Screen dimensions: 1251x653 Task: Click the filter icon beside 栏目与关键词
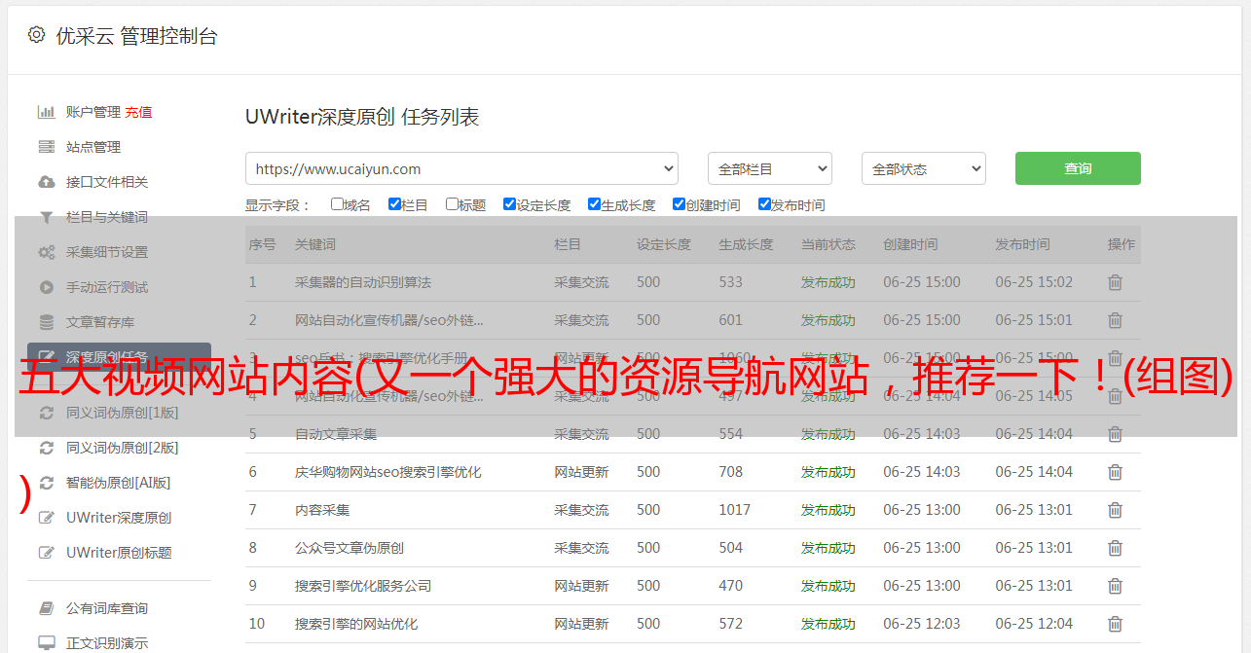[x=46, y=217]
